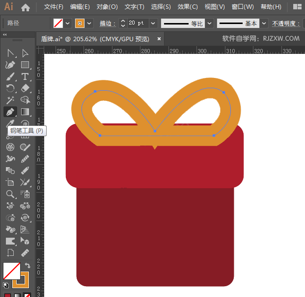The width and height of the screenshot is (305, 297).
Task: Pick the Symbol Sizer tool
Action: [x=10, y=218]
